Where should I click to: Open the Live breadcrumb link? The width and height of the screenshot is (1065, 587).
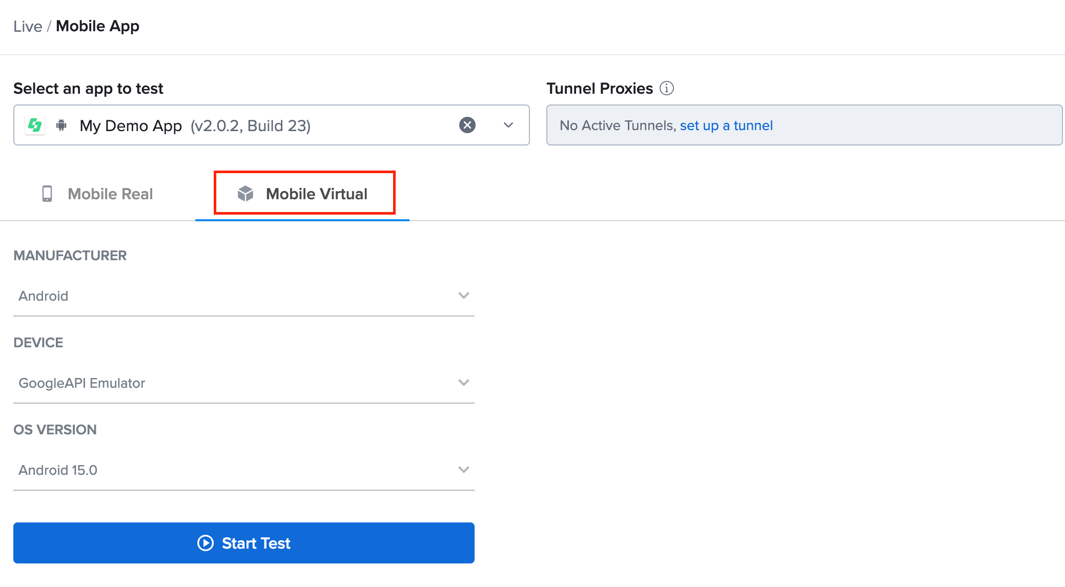pyautogui.click(x=28, y=26)
